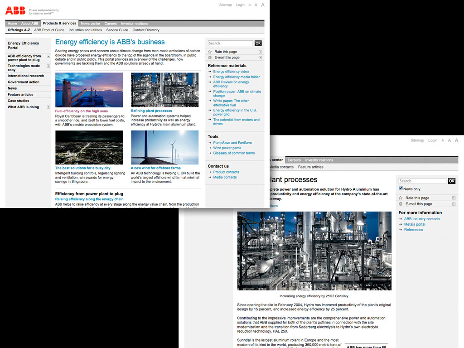
Task: Select Offerings A-Z submenu item
Action: click(19, 30)
